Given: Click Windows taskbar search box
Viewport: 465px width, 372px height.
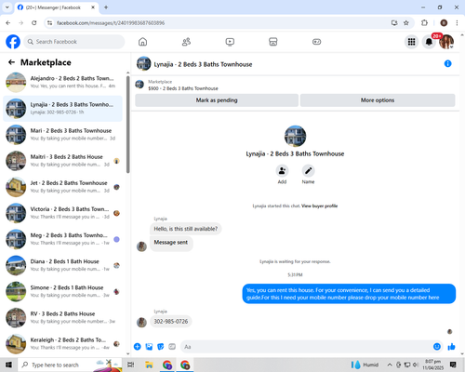Looking at the screenshot, I should point(70,365).
